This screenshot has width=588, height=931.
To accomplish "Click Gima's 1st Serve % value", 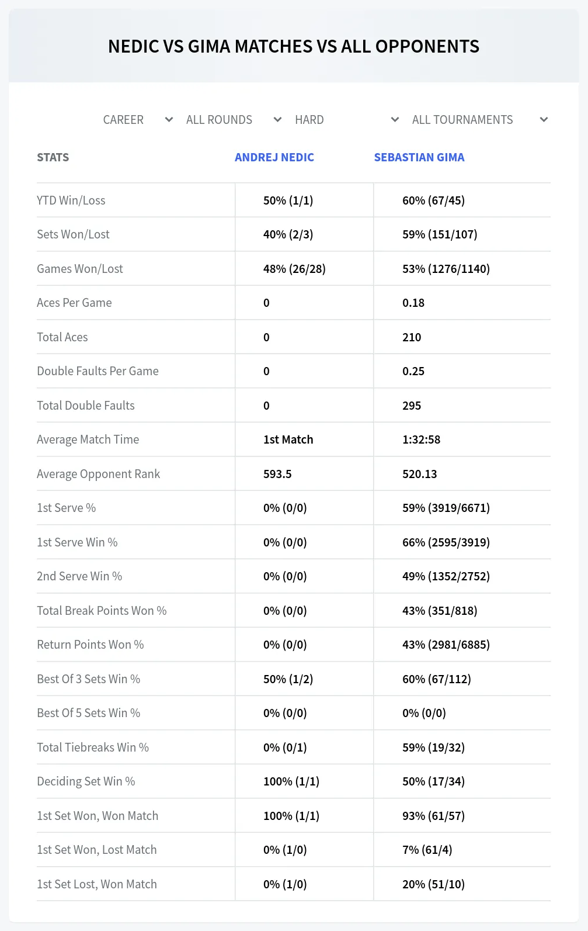I will 446,508.
